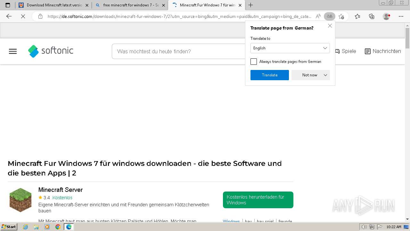The height and width of the screenshot is (231, 410).
Task: Open File Explorer from taskbar
Action: click(x=36, y=227)
